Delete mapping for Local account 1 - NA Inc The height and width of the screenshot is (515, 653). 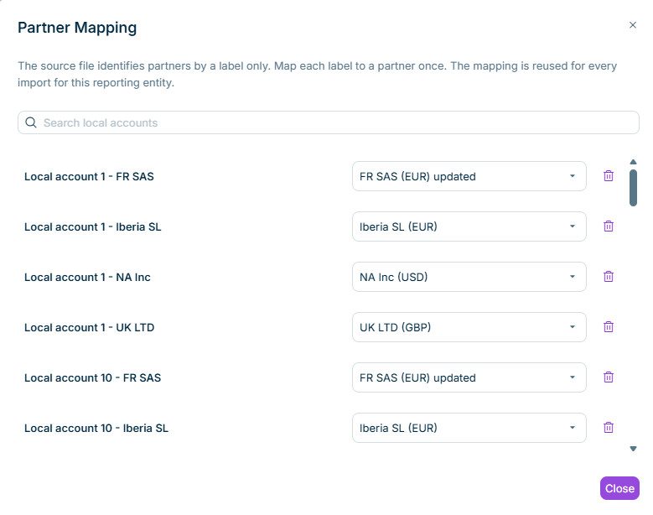pos(609,277)
